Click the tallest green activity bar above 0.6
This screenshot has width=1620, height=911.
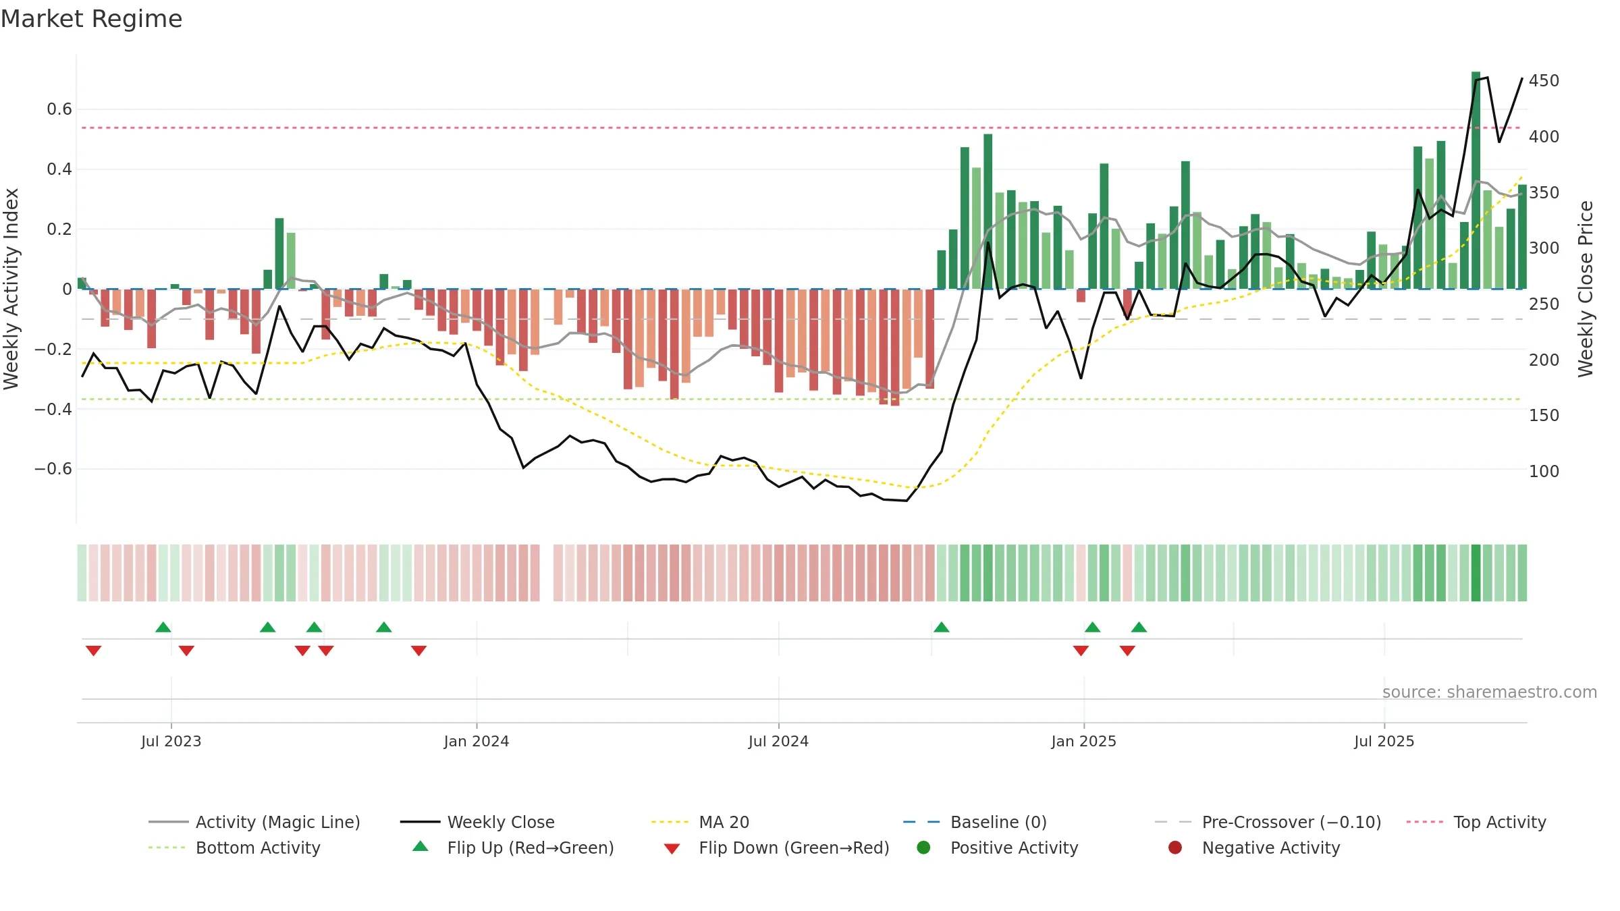pyautogui.click(x=1476, y=180)
